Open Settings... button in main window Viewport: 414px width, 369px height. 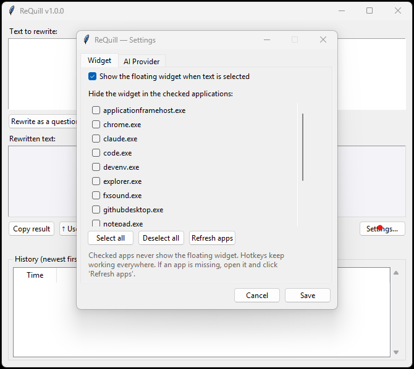382,229
